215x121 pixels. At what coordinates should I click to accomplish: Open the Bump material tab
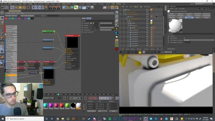(x=189, y=16)
